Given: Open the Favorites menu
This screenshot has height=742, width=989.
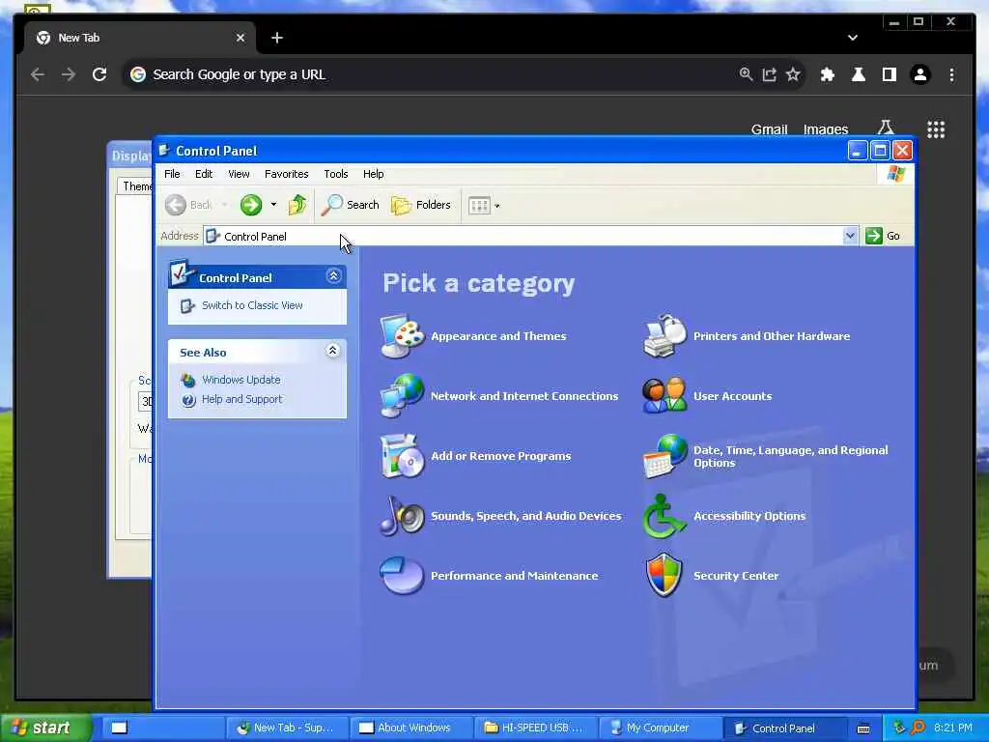Looking at the screenshot, I should point(286,174).
